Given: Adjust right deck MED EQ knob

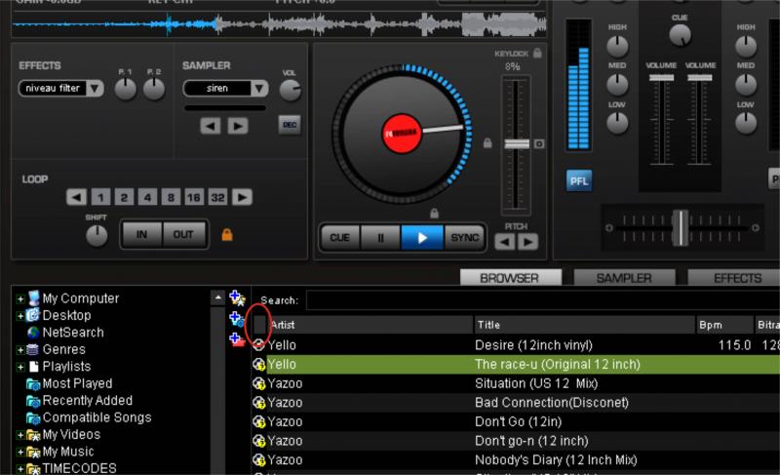Looking at the screenshot, I should tap(746, 85).
